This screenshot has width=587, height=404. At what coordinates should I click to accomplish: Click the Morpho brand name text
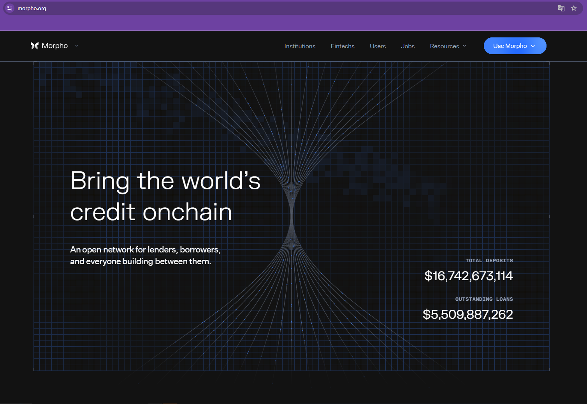point(54,46)
